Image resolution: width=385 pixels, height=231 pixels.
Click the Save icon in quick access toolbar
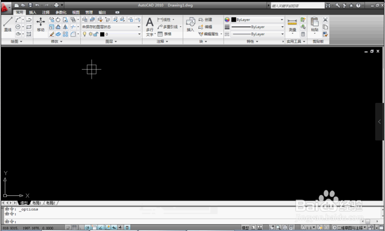click(30, 5)
